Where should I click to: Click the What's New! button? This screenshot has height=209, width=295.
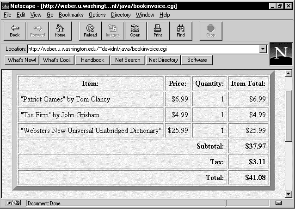(x=22, y=60)
